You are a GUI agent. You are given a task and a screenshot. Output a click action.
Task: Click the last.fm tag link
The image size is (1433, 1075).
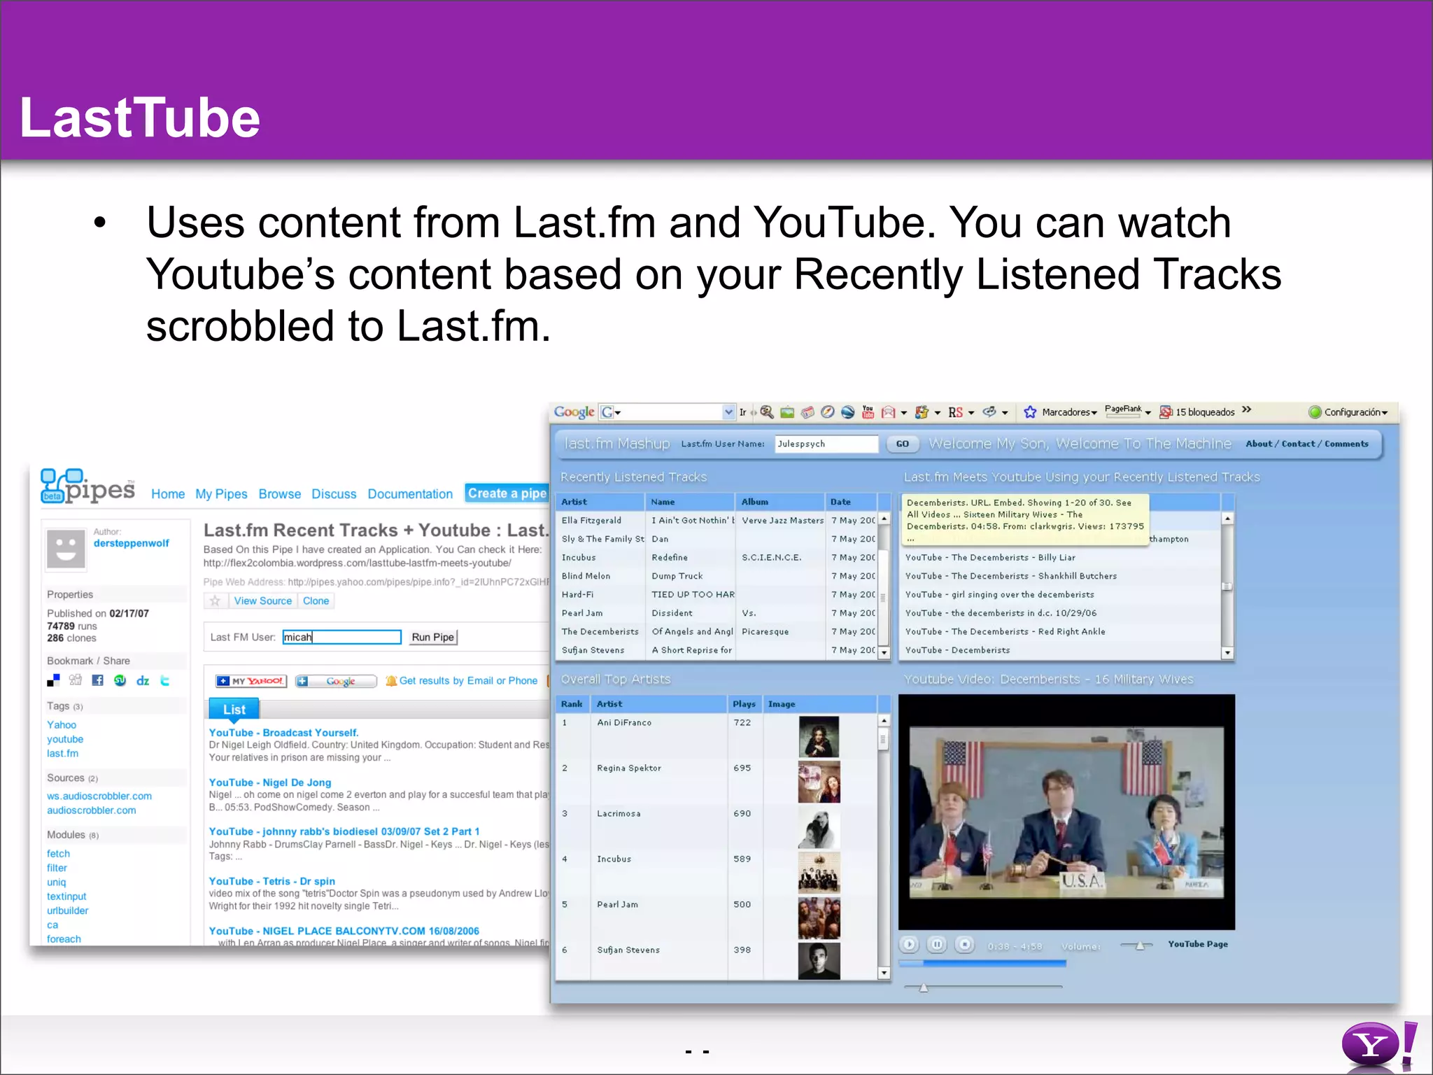[x=62, y=754]
